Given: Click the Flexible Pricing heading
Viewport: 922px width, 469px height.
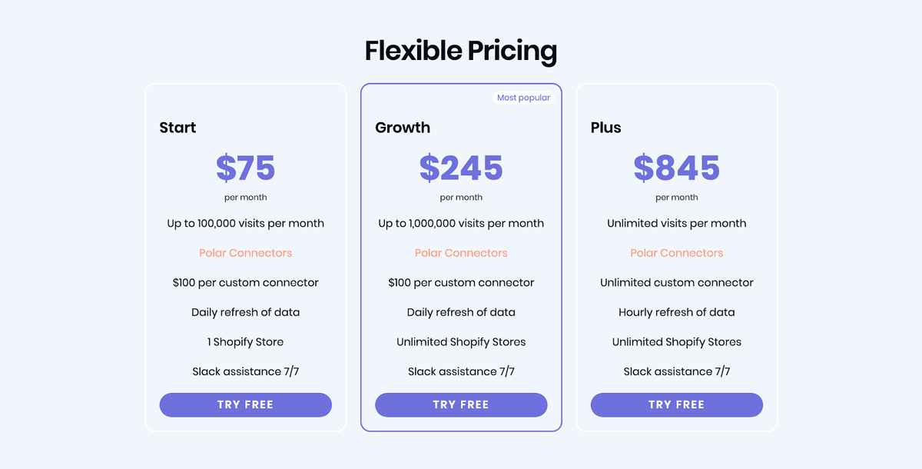Looking at the screenshot, I should click(x=461, y=51).
